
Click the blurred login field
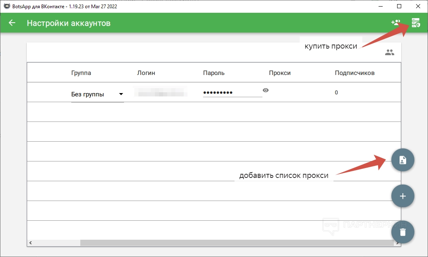pos(161,92)
